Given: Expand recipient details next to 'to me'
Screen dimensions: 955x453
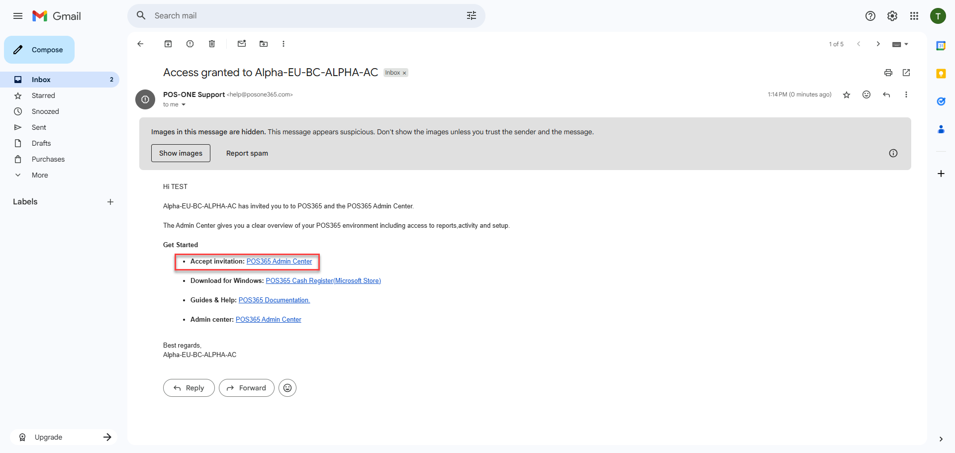Looking at the screenshot, I should coord(184,104).
